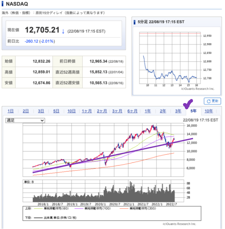Click the 始値 label cell

click(x=9, y=61)
